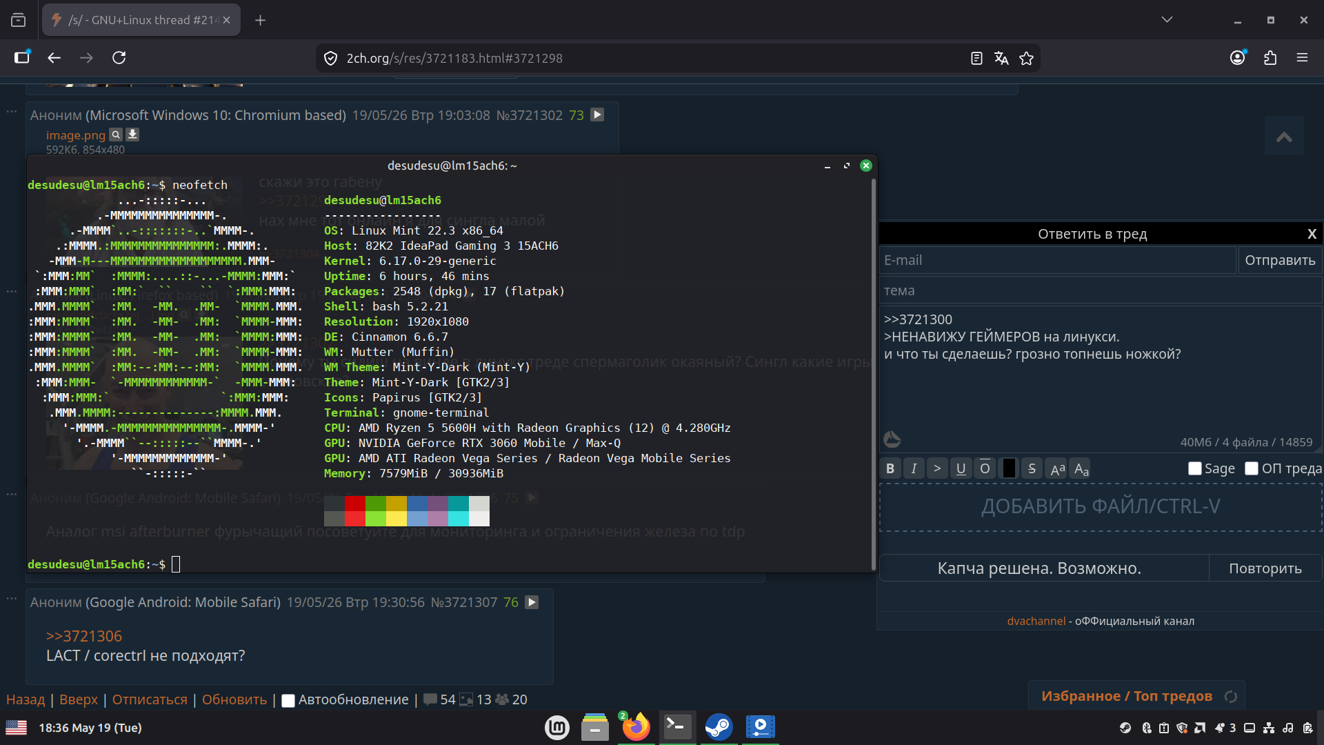Apply bold formatting in reply form
Viewport: 1324px width, 745px height.
point(890,469)
